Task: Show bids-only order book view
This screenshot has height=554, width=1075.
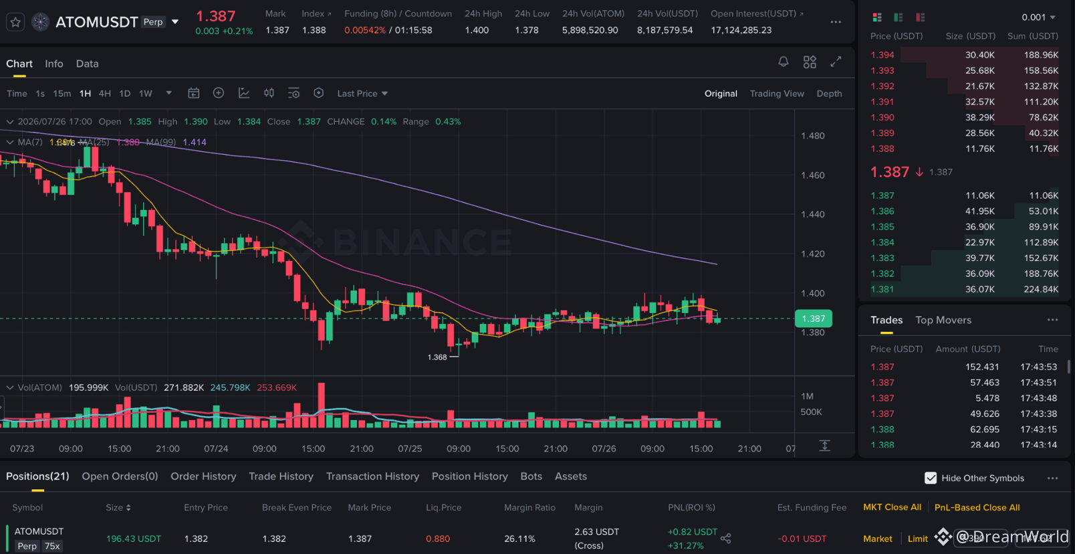Action: pos(899,17)
